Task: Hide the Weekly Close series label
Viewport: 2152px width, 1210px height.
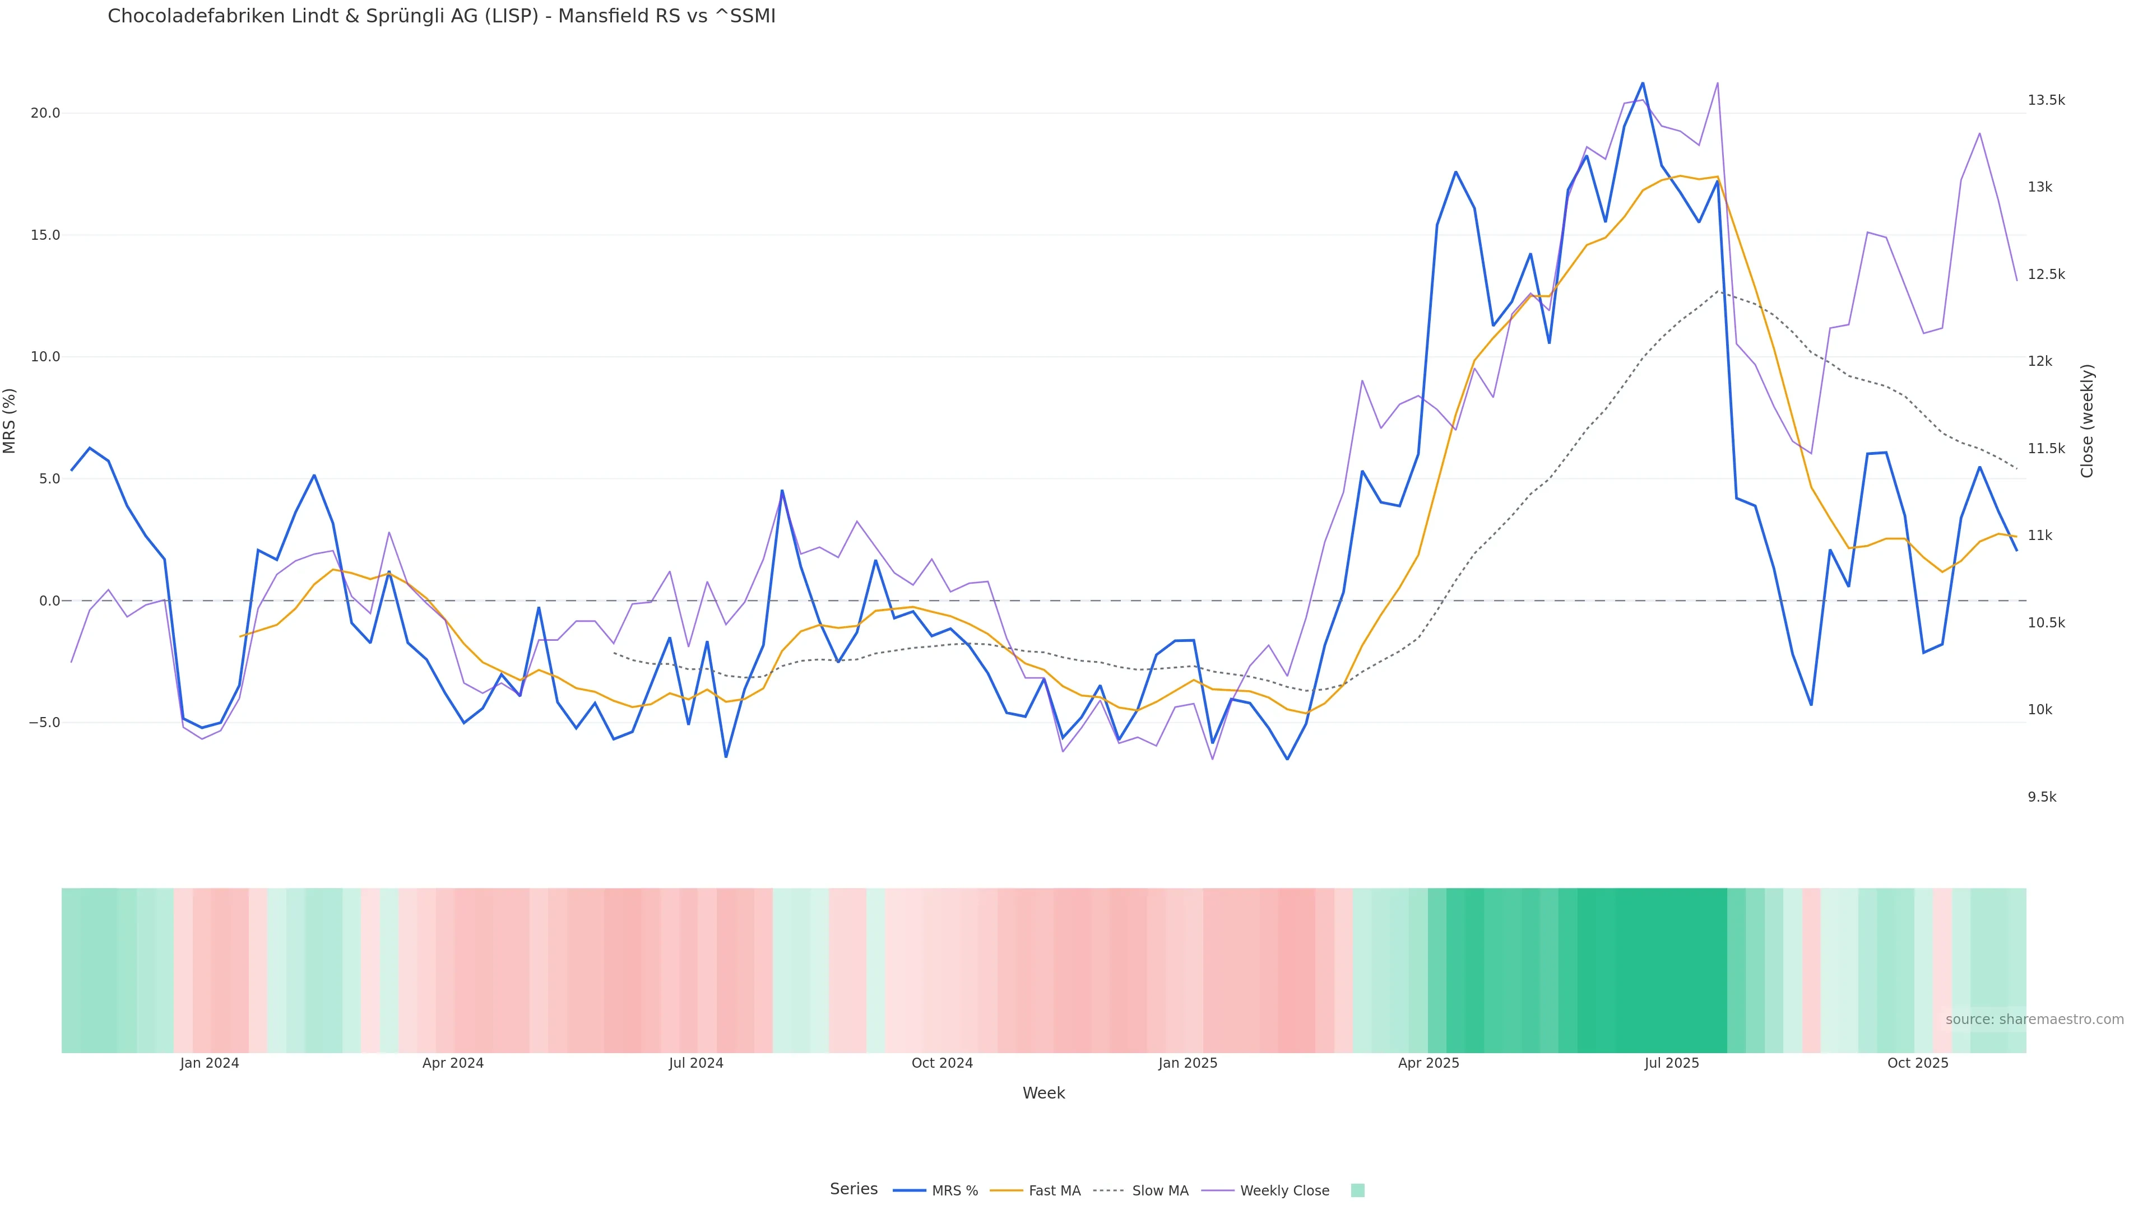Action: pos(1284,1191)
